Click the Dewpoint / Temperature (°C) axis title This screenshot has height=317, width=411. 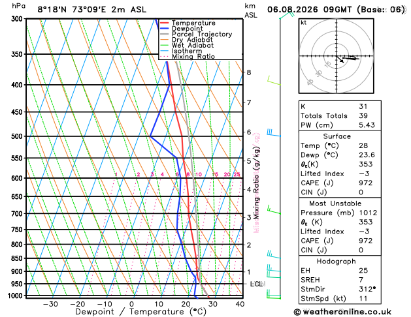[x=140, y=312]
